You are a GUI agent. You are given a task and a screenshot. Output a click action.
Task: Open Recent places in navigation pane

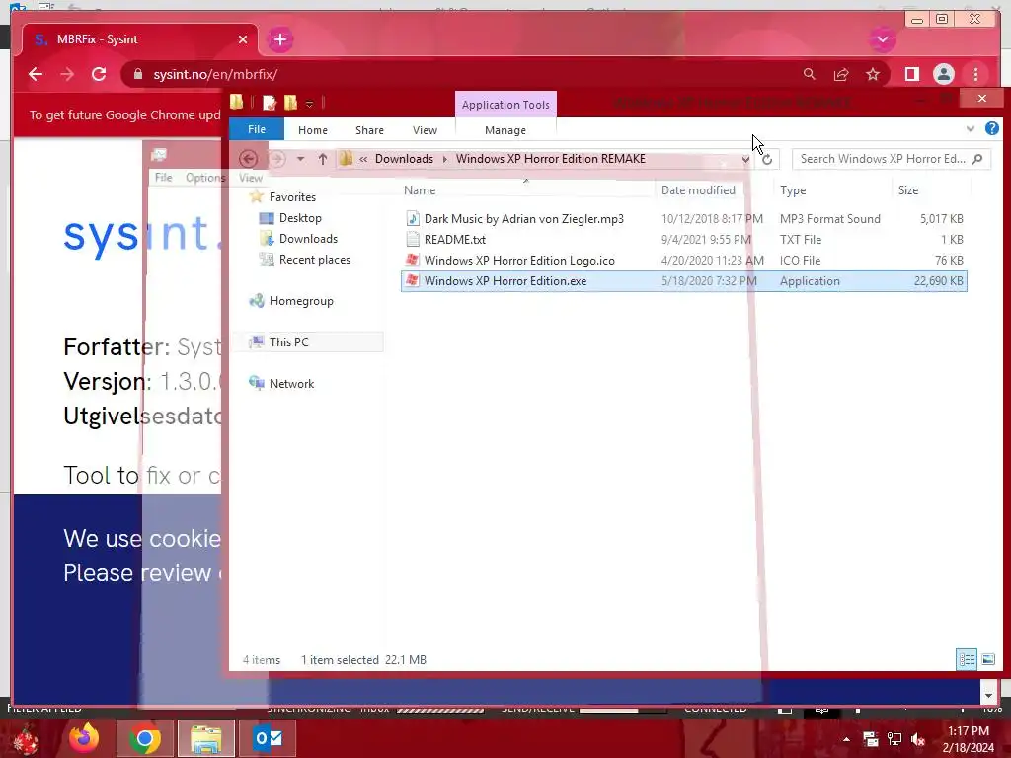point(315,260)
